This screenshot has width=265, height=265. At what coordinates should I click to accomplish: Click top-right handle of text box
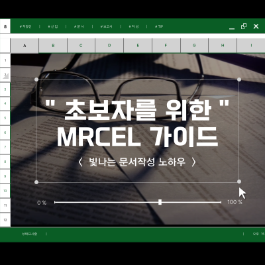point(239,79)
